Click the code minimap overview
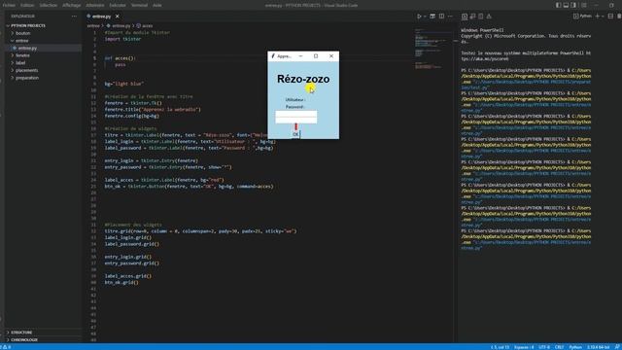This screenshot has width=622, height=350. tap(432, 50)
